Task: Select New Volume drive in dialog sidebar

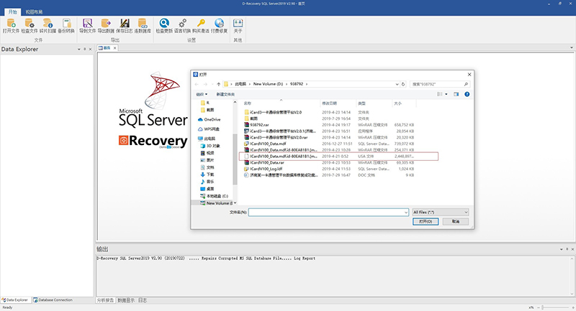Action: coord(217,203)
